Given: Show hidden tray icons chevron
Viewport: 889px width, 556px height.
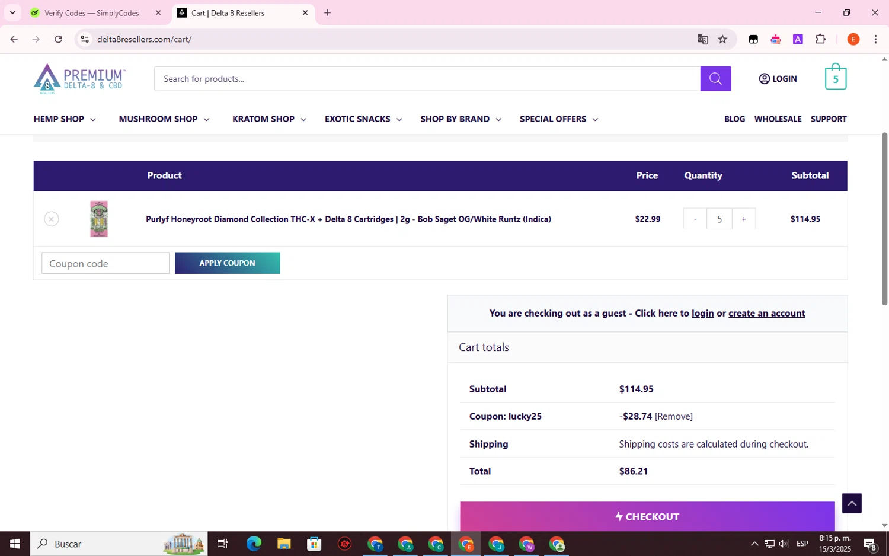Looking at the screenshot, I should pyautogui.click(x=754, y=544).
